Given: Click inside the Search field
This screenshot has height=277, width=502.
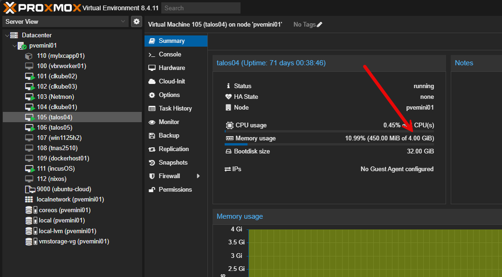Looking at the screenshot, I should pyautogui.click(x=200, y=8).
